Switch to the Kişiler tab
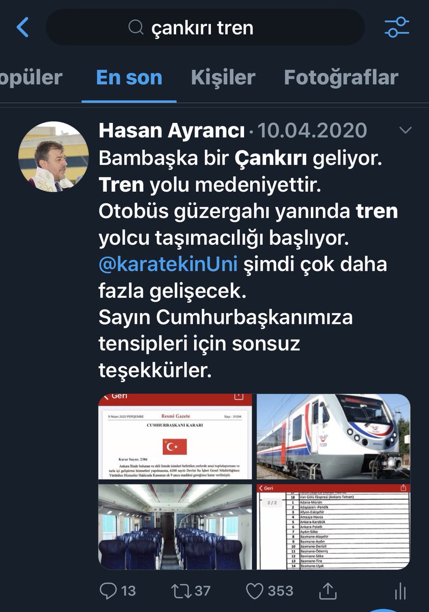This screenshot has width=429, height=612. 223,78
